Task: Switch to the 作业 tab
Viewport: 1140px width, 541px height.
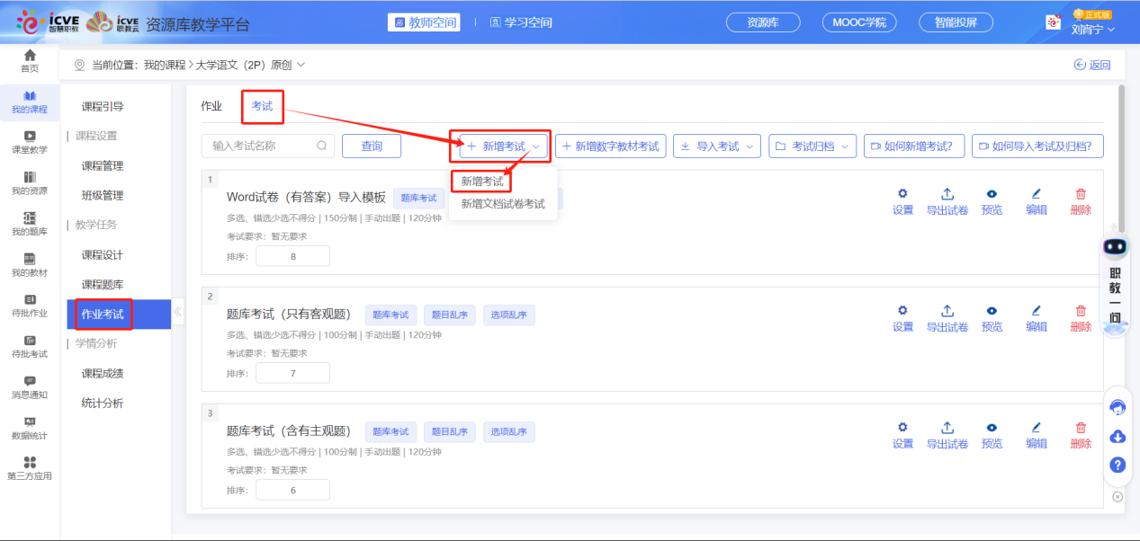Action: pyautogui.click(x=211, y=106)
